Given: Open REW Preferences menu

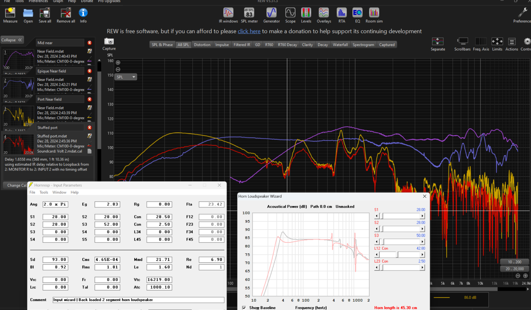Looking at the screenshot, I should click(38, 1).
